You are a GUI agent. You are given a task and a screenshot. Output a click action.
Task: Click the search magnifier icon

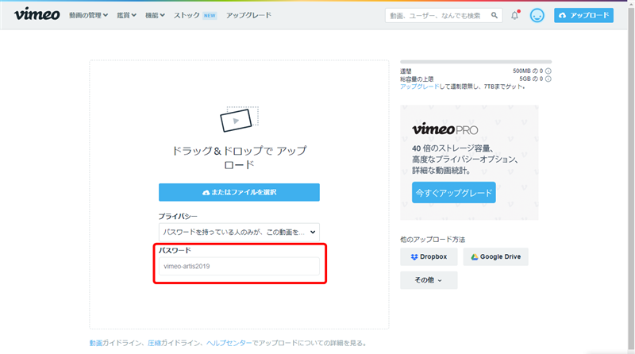[494, 15]
